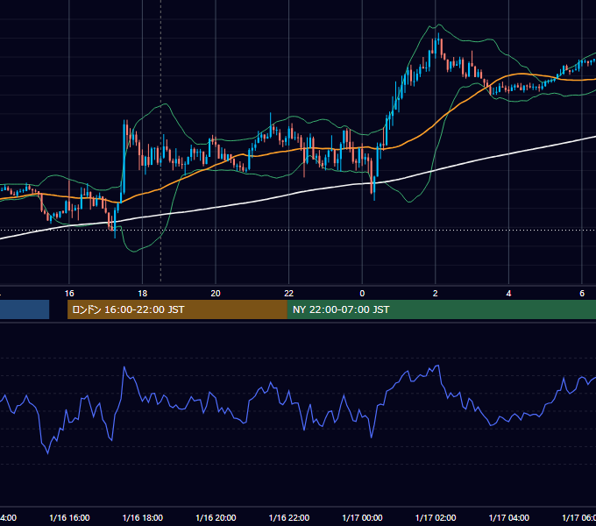Click the upper chart time label 16
The width and height of the screenshot is (596, 526).
coord(69,294)
